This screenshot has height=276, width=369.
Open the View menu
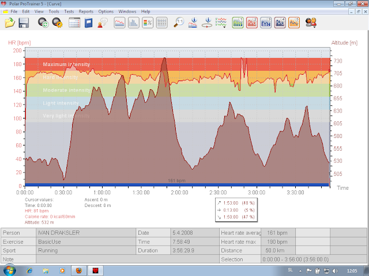(39, 11)
